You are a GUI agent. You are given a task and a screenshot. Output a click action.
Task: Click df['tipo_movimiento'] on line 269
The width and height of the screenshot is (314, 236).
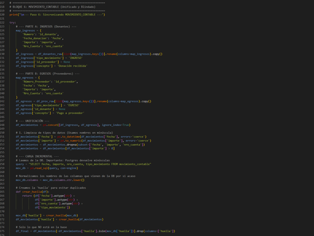coord(52,207)
